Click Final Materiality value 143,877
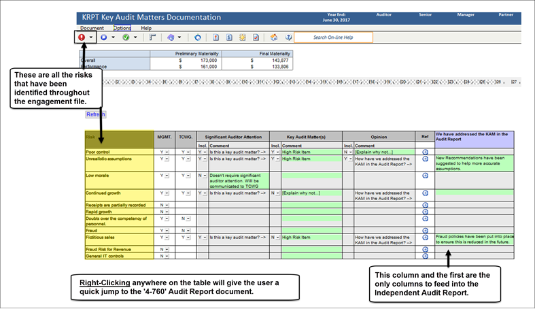The image size is (535, 309). point(280,60)
